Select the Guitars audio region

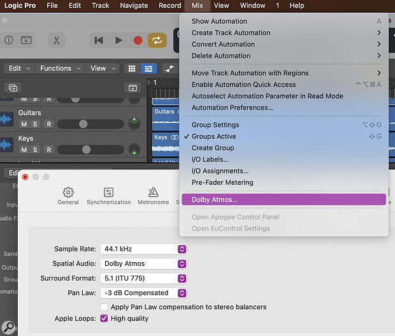(166, 119)
